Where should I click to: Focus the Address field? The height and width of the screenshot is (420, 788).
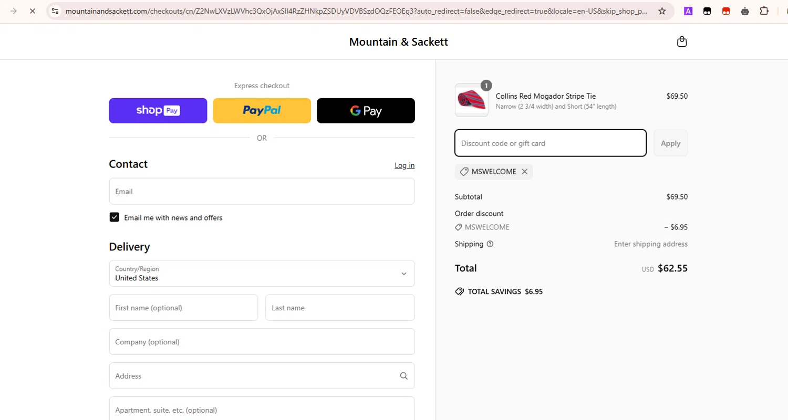click(x=262, y=376)
